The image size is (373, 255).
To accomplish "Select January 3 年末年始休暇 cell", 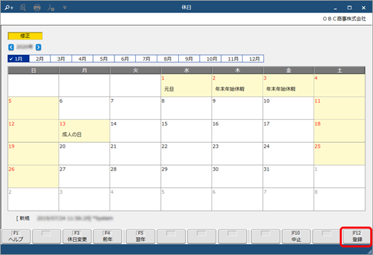I will point(288,85).
